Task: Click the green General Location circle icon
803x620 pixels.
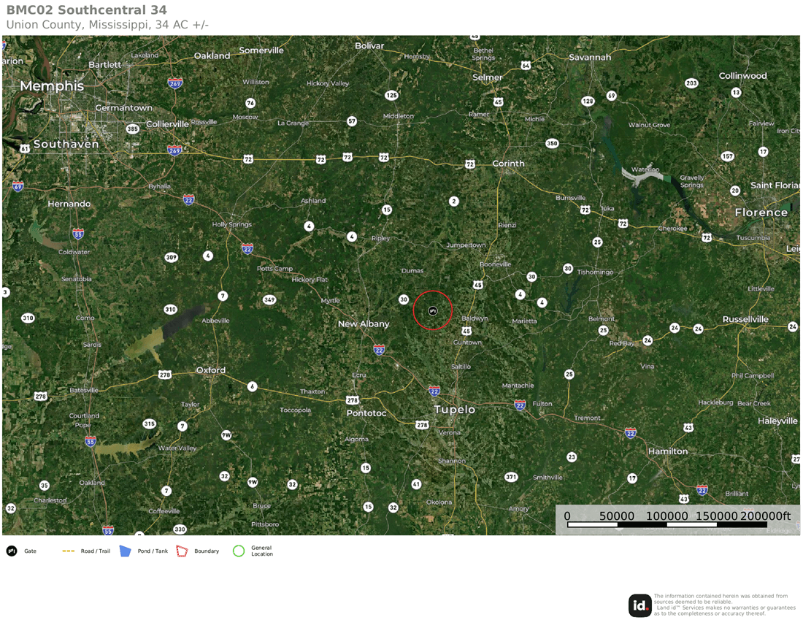Action: point(238,551)
